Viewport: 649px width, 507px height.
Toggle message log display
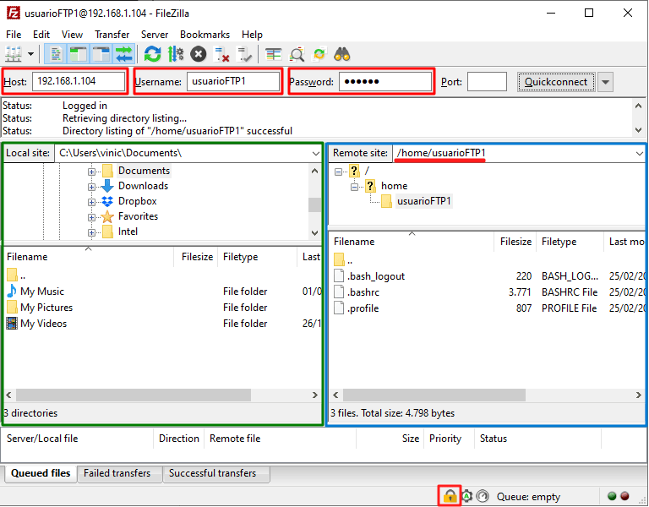[x=56, y=54]
